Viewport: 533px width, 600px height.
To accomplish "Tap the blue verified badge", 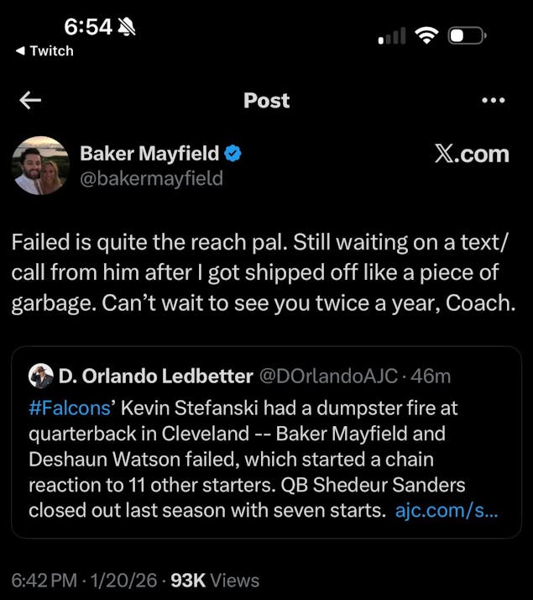I will point(233,153).
